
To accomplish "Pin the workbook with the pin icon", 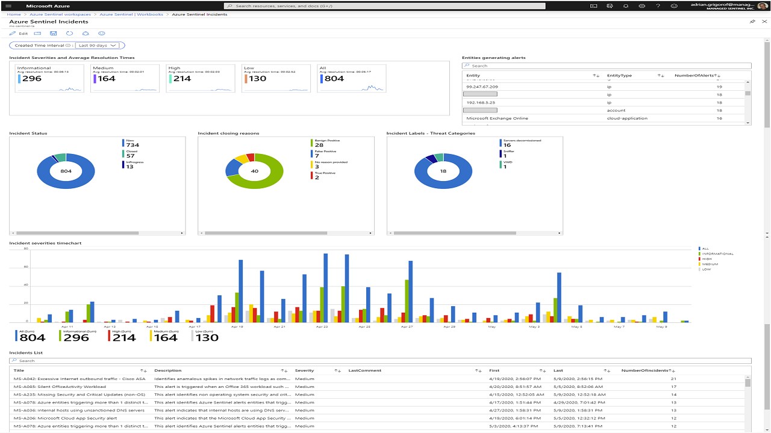I will pos(752,21).
